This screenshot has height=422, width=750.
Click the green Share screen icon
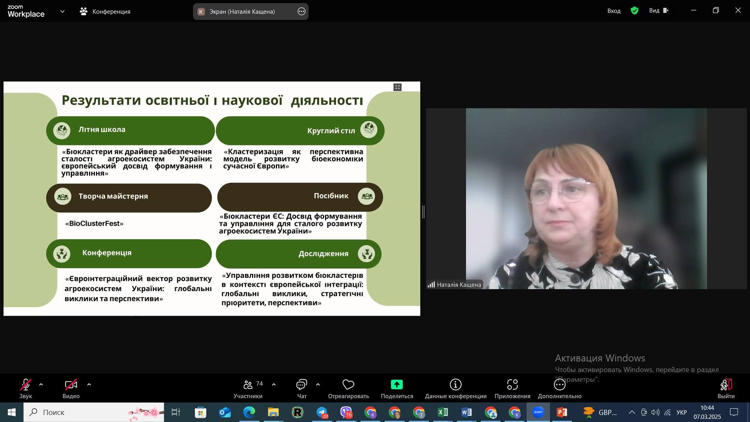point(396,385)
